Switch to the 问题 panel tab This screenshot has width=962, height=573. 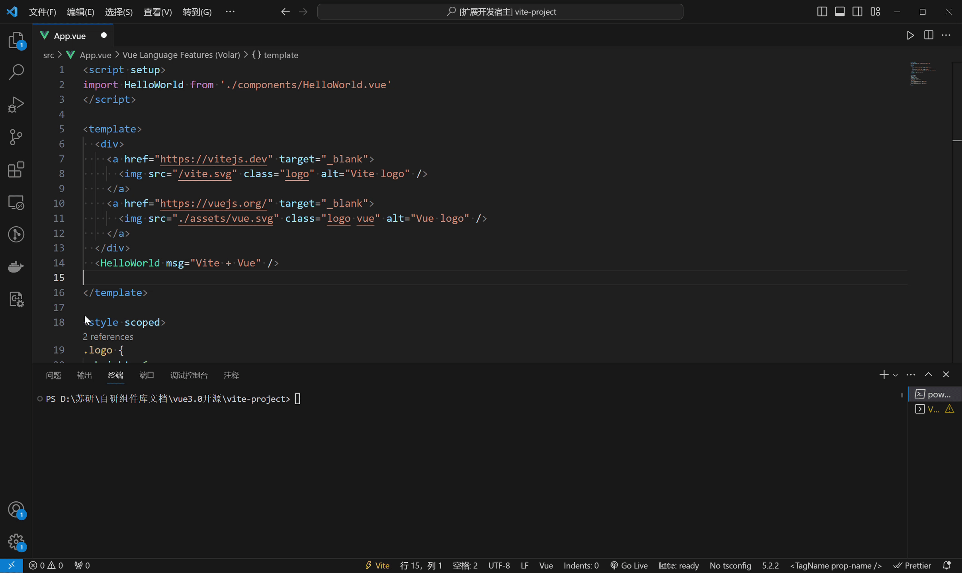coord(53,375)
